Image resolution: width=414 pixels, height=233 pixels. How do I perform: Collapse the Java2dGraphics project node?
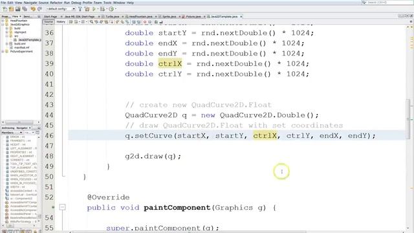click(x=3, y=25)
